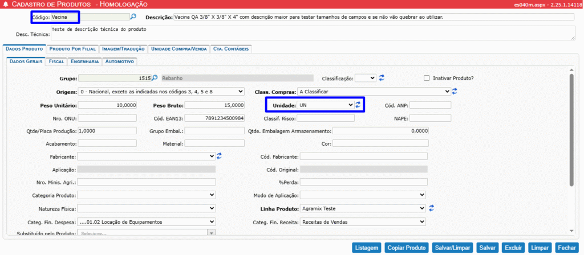Click into the Peso Bruto input field
The height and width of the screenshot is (255, 584).
coord(215,105)
